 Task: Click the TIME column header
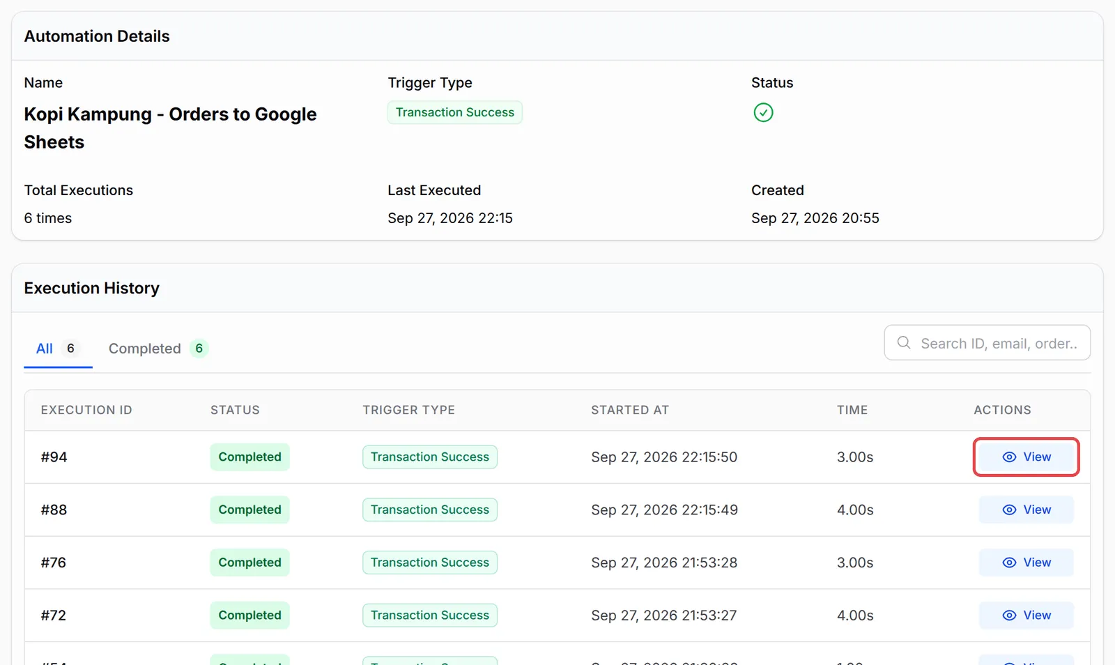pyautogui.click(x=852, y=410)
